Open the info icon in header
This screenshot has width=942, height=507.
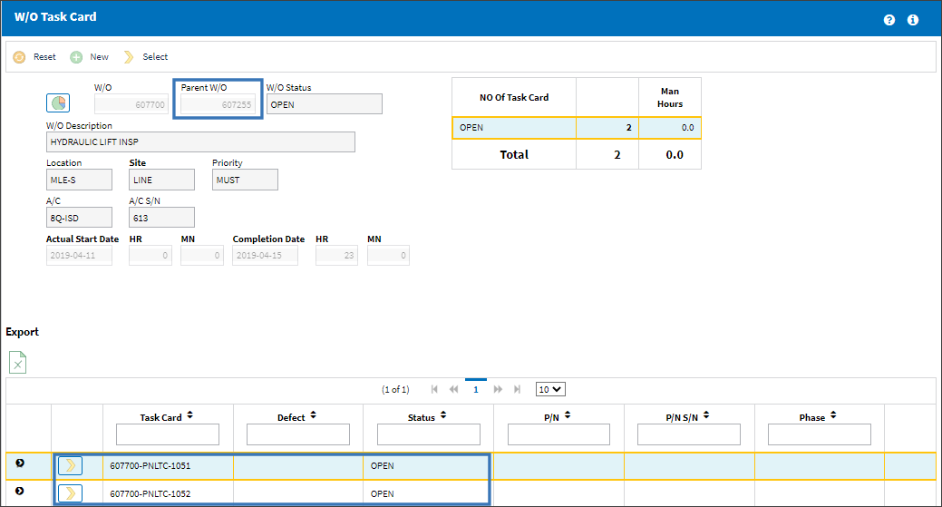click(x=913, y=20)
